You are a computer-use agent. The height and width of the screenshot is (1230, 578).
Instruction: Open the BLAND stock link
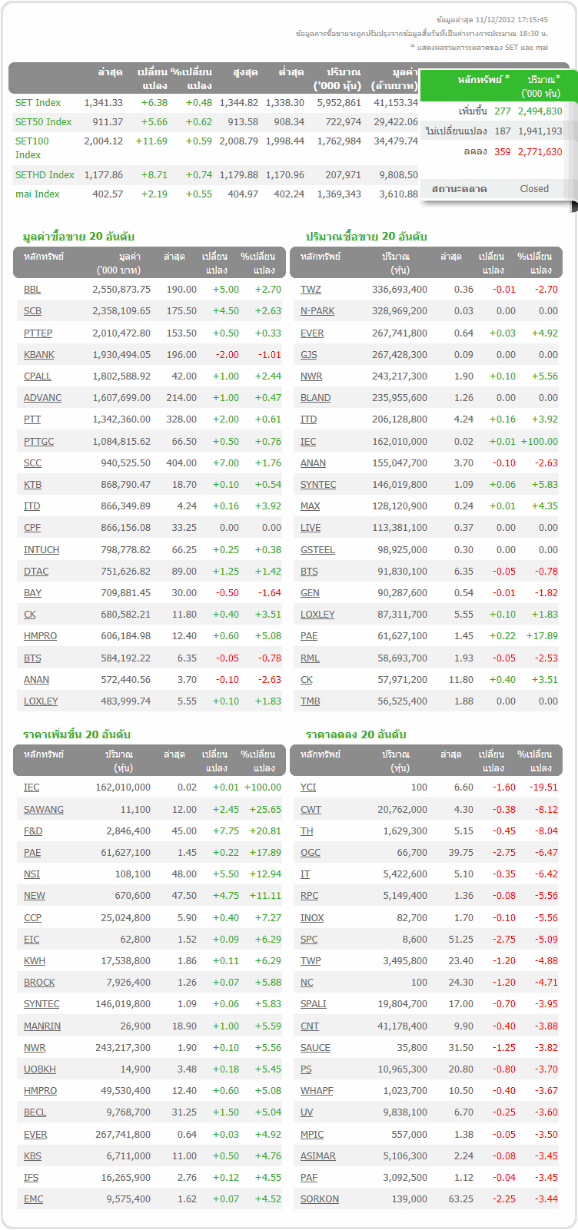pyautogui.click(x=315, y=398)
